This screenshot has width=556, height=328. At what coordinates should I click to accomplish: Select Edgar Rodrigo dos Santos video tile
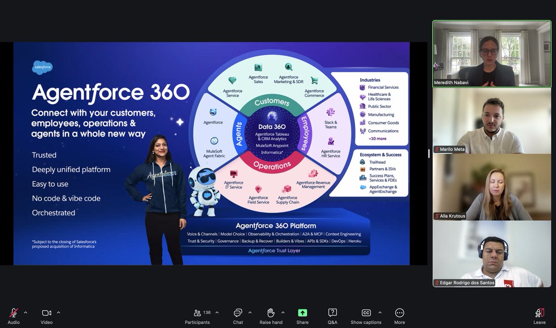492,254
